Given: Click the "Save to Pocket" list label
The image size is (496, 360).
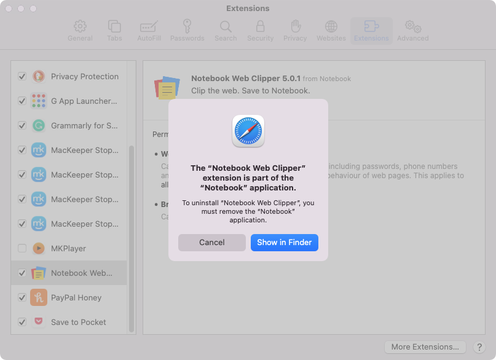Looking at the screenshot, I should tap(79, 322).
